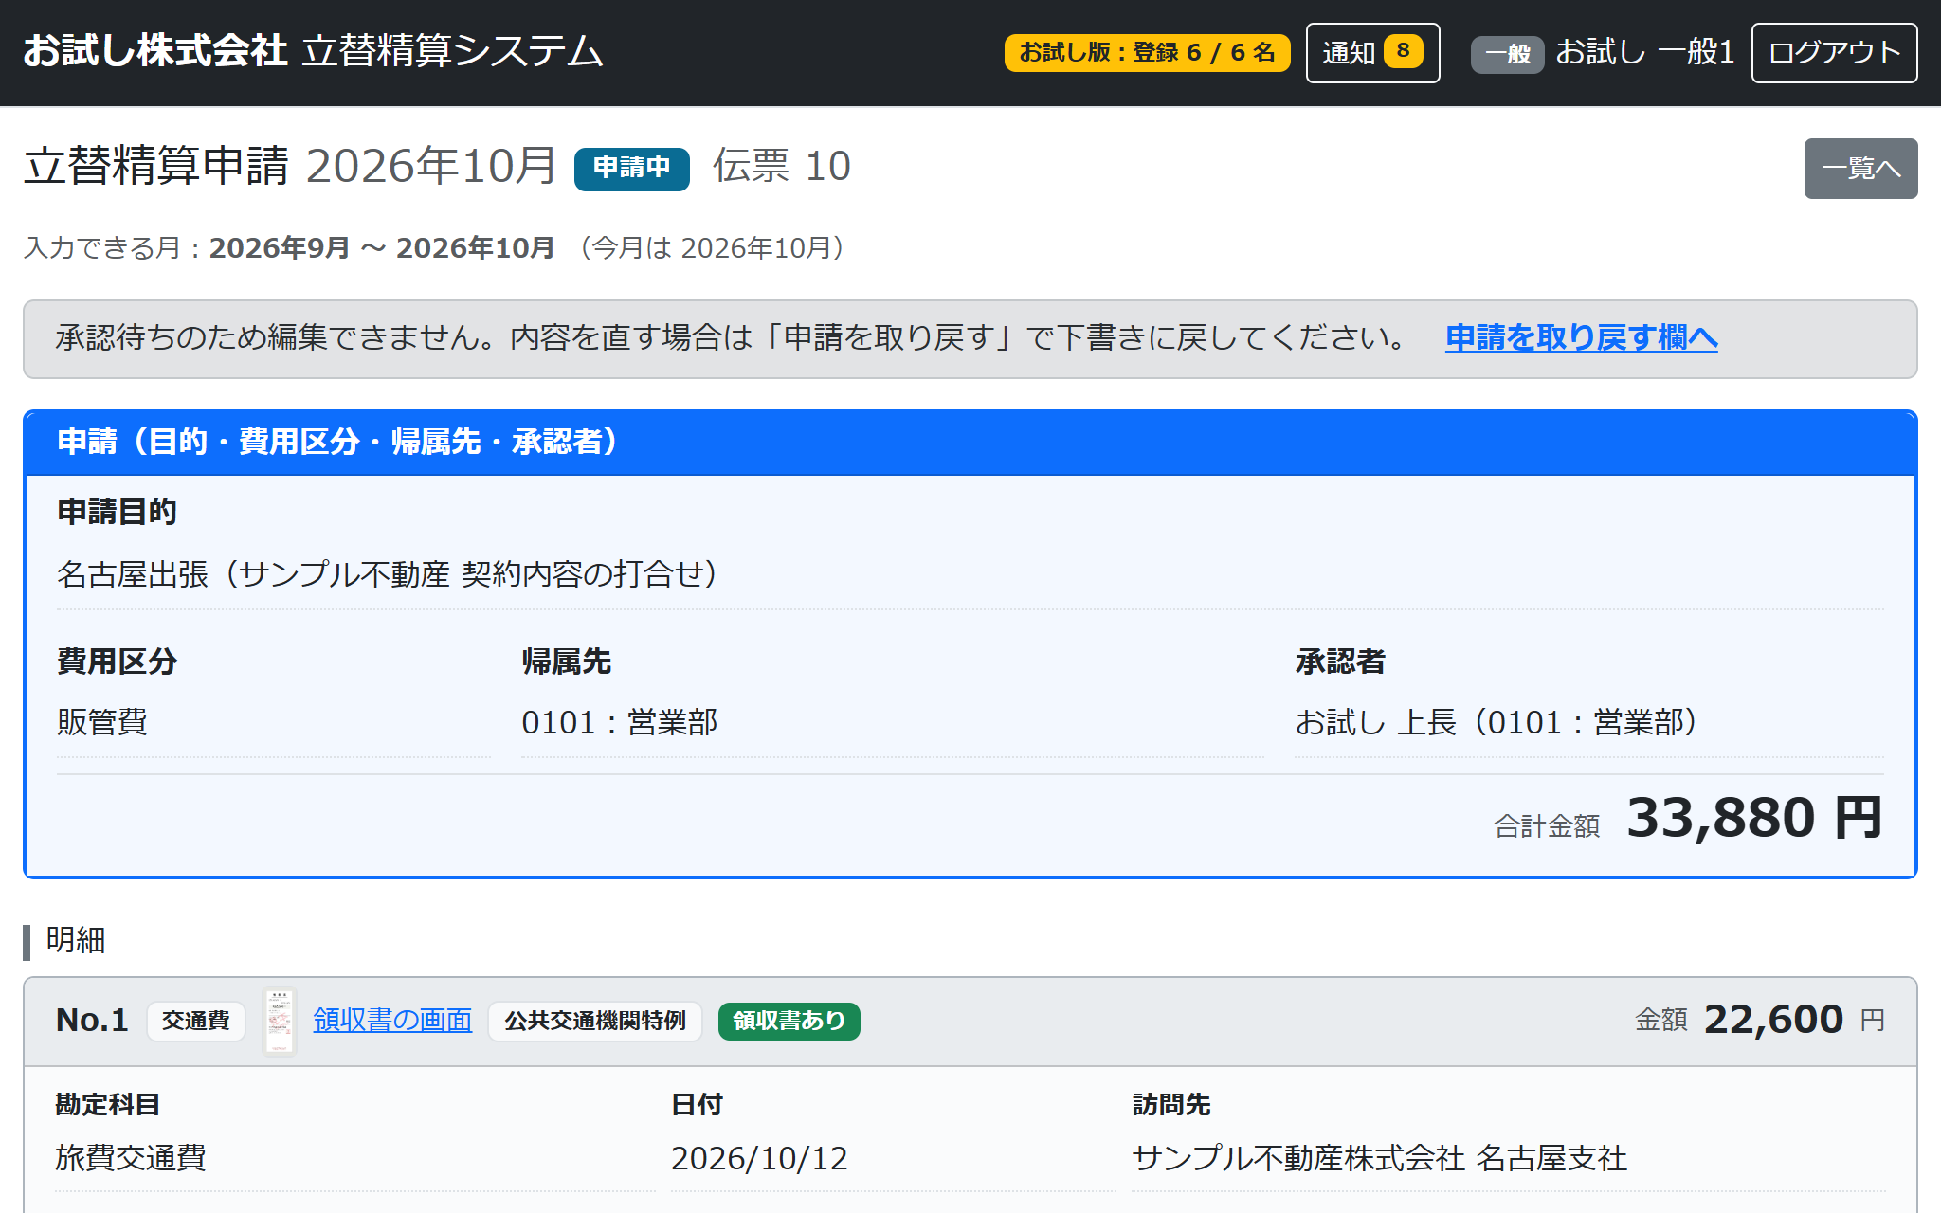The height and width of the screenshot is (1213, 1941).
Task: Click the お試し版:登録 6 / 6 名 badge
Action: coord(1147,53)
